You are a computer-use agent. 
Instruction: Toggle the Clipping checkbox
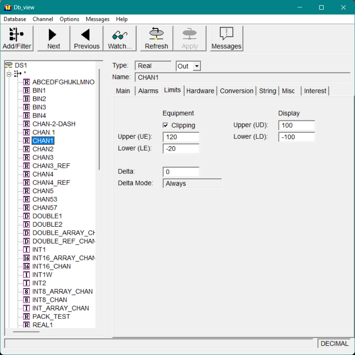click(166, 125)
